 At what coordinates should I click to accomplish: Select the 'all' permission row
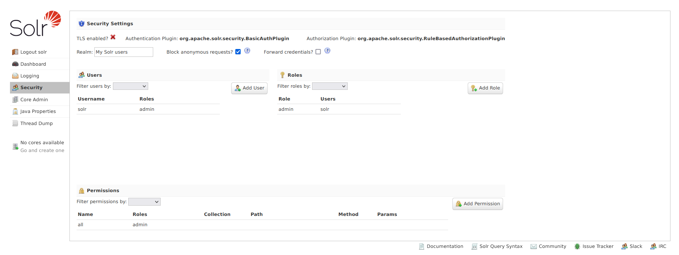click(x=262, y=225)
